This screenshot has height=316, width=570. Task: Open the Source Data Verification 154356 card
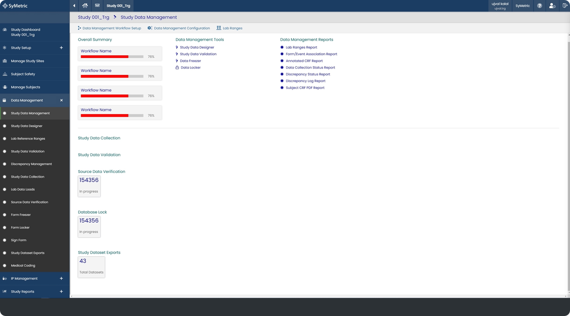pyautogui.click(x=89, y=186)
